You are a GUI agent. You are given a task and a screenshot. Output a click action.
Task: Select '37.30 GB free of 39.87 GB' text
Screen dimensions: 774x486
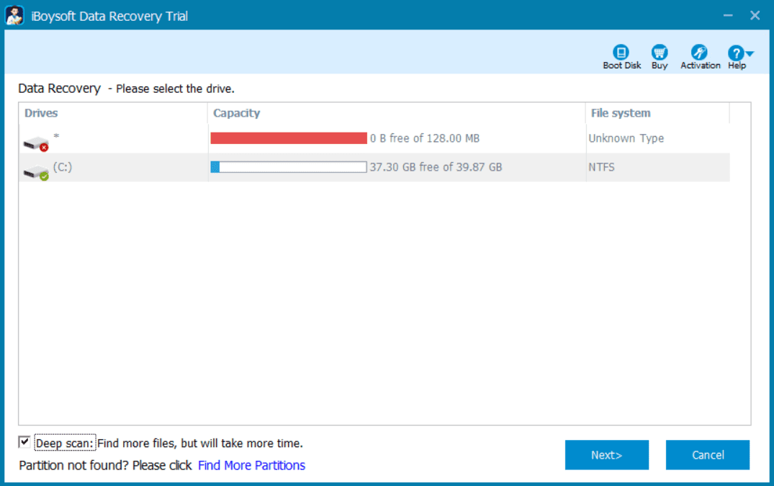[x=436, y=167]
